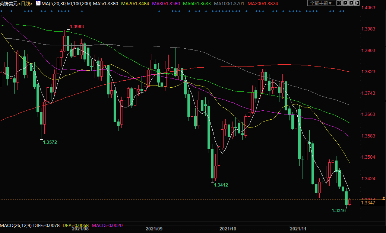Image resolution: width=386 pixels, height=233 pixels.
Task: Click the 2021/10 date label on the time axis
Action: tap(228, 229)
